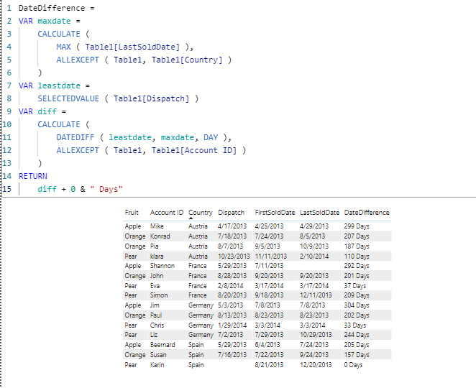The height and width of the screenshot is (388, 476).
Task: Select the cell 'Chris'
Action: pyautogui.click(x=157, y=325)
